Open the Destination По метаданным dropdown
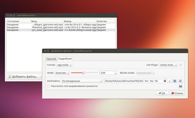The height and width of the screenshot is (118, 195). pos(82,81)
